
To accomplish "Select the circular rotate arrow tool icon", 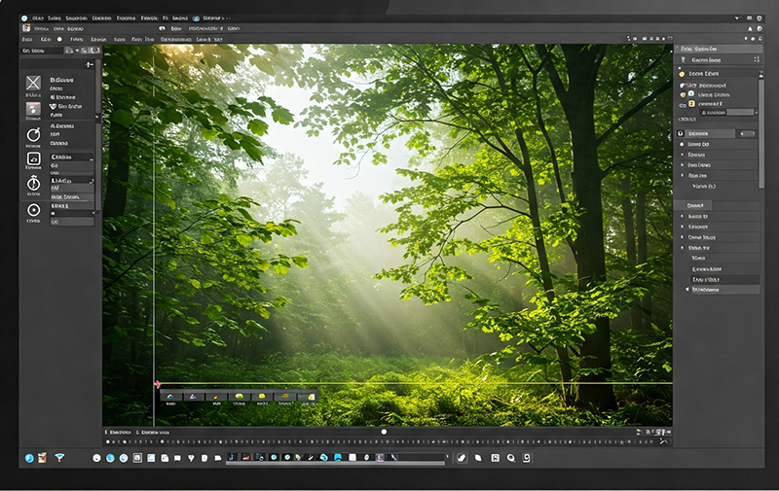I will click(33, 134).
